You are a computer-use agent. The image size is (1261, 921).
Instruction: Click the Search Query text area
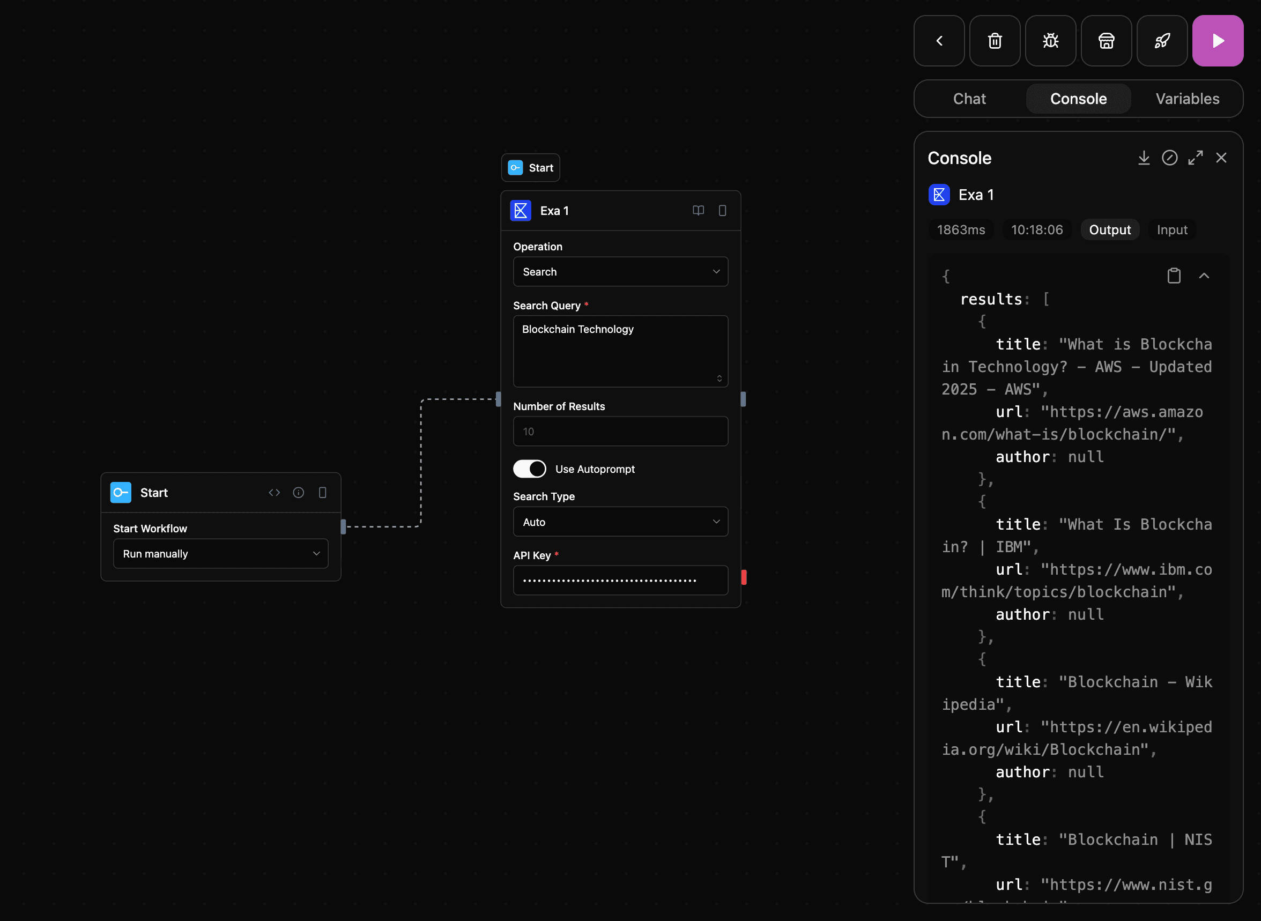620,351
